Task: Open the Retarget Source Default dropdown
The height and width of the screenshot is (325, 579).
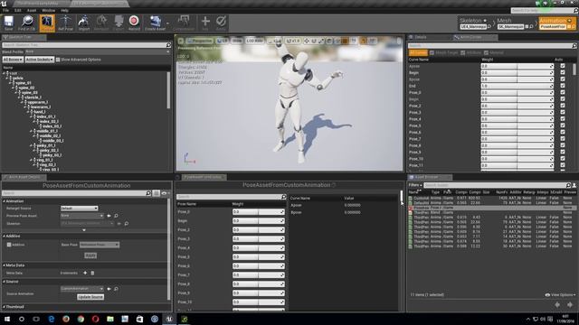Action: [79, 209]
